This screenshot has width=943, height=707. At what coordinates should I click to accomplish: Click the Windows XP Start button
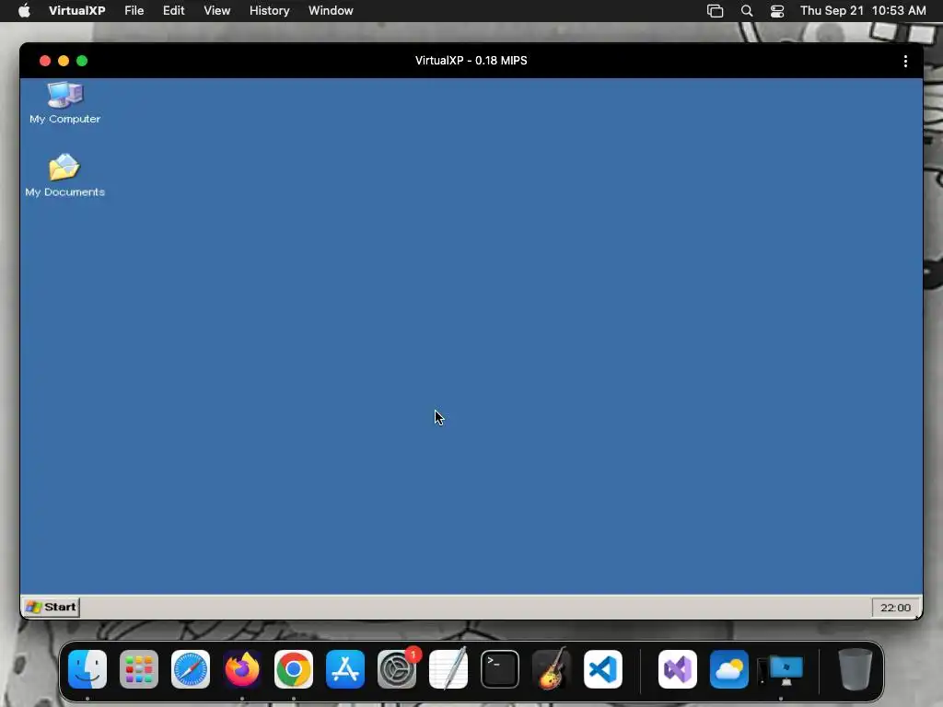pos(52,607)
